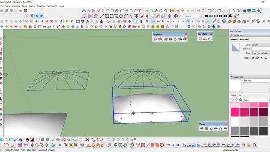Toggle the blue switch in the bottom toolbar
The image size is (270, 152).
[2, 140]
